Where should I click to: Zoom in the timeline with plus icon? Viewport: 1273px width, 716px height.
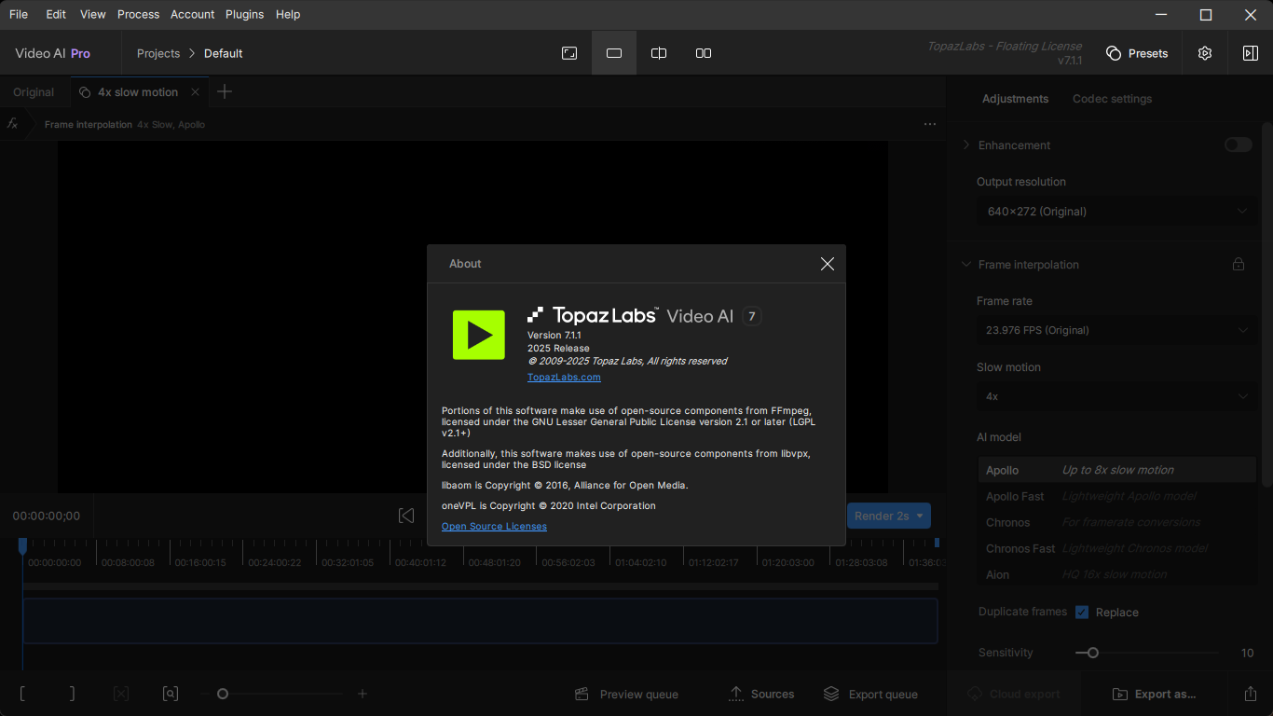tap(363, 694)
